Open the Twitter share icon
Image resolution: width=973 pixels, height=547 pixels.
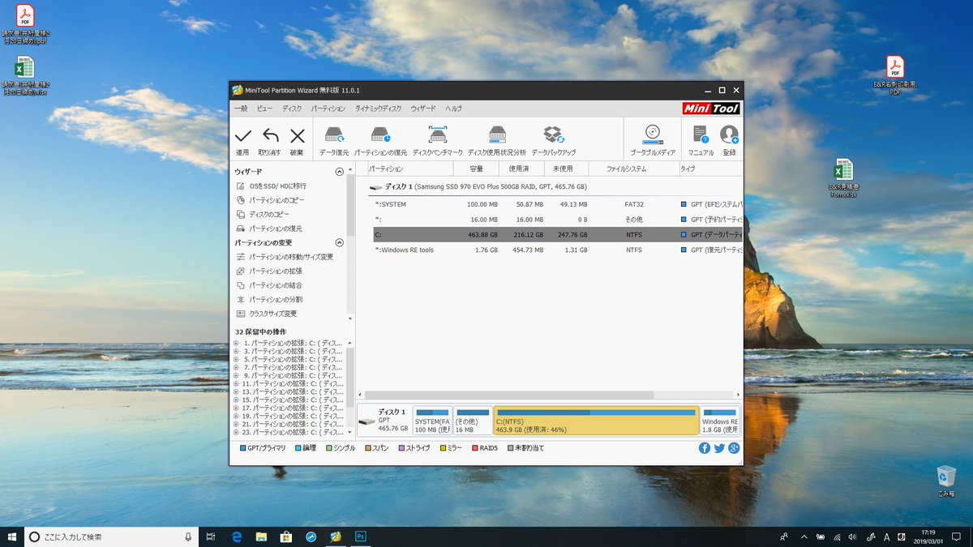pyautogui.click(x=719, y=448)
